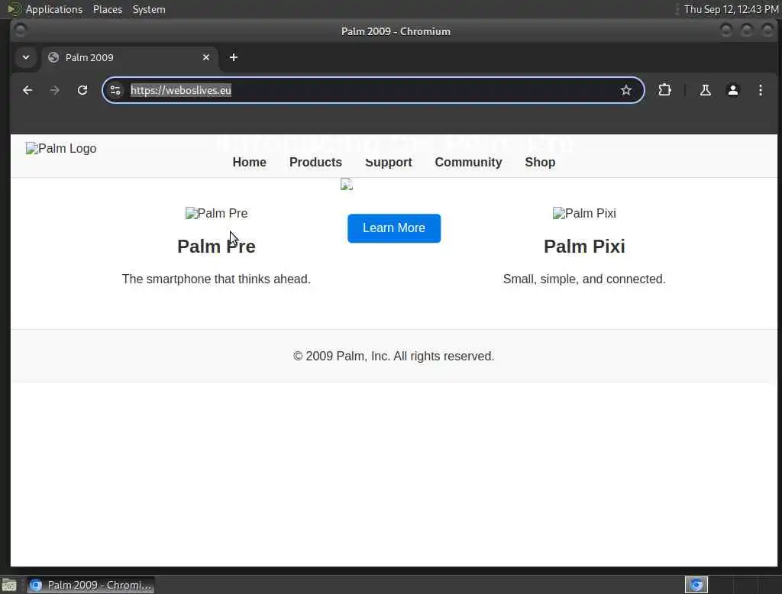Click the browser forward arrow
This screenshot has height=594, width=782.
click(55, 90)
